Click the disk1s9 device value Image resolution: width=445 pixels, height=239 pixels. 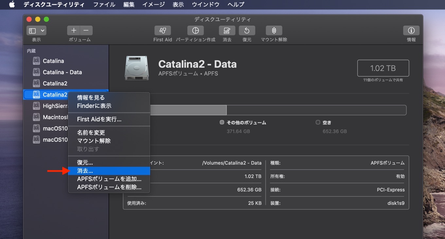point(396,203)
